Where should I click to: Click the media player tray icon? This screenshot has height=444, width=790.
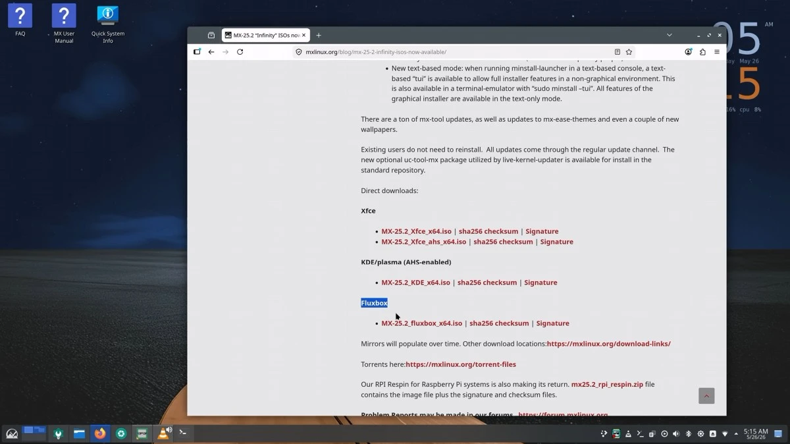coord(664,433)
